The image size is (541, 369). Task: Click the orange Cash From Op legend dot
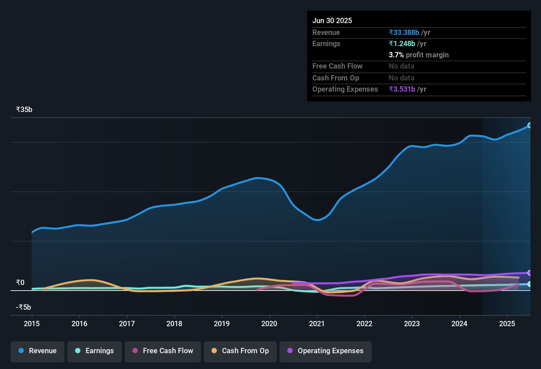click(214, 351)
